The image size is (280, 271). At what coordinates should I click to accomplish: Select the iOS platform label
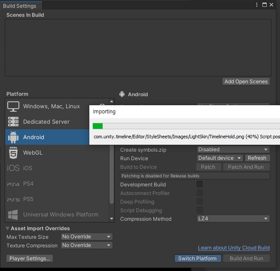coord(27,168)
